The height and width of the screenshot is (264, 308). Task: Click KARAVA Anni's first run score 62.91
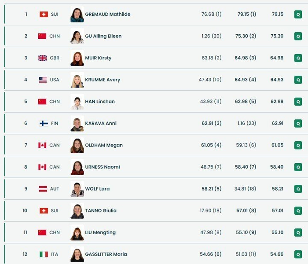coord(212,123)
